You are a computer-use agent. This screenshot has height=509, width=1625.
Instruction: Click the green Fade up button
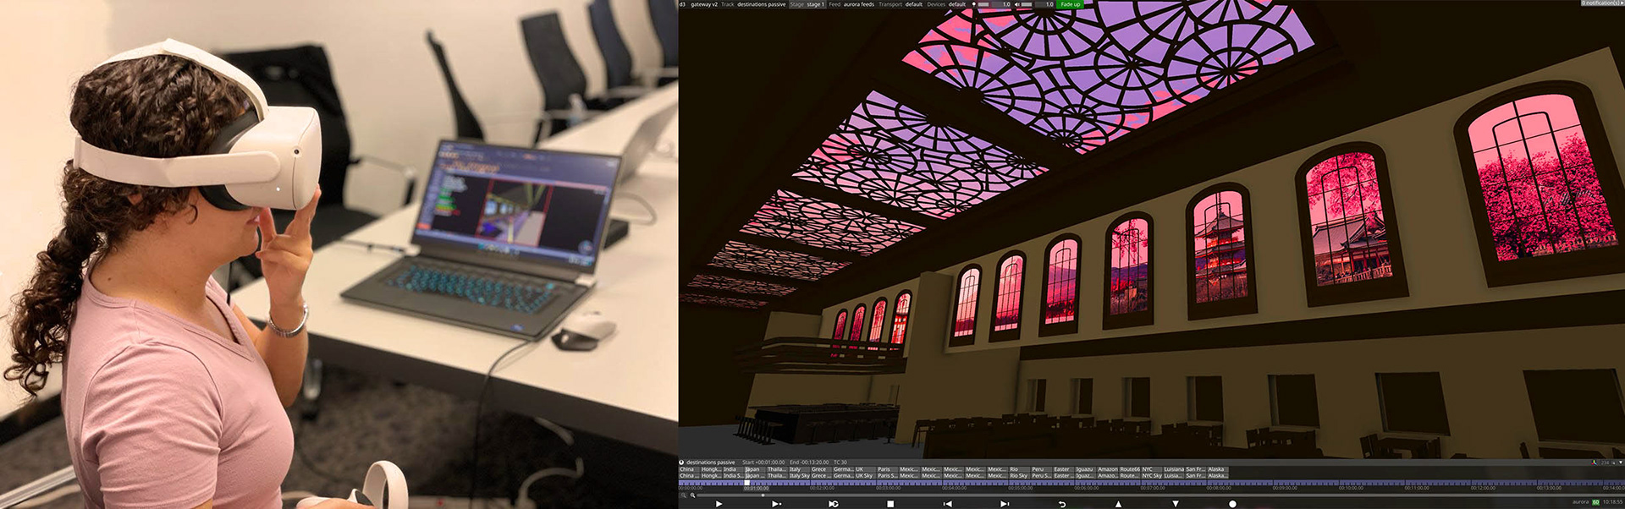pos(1070,4)
